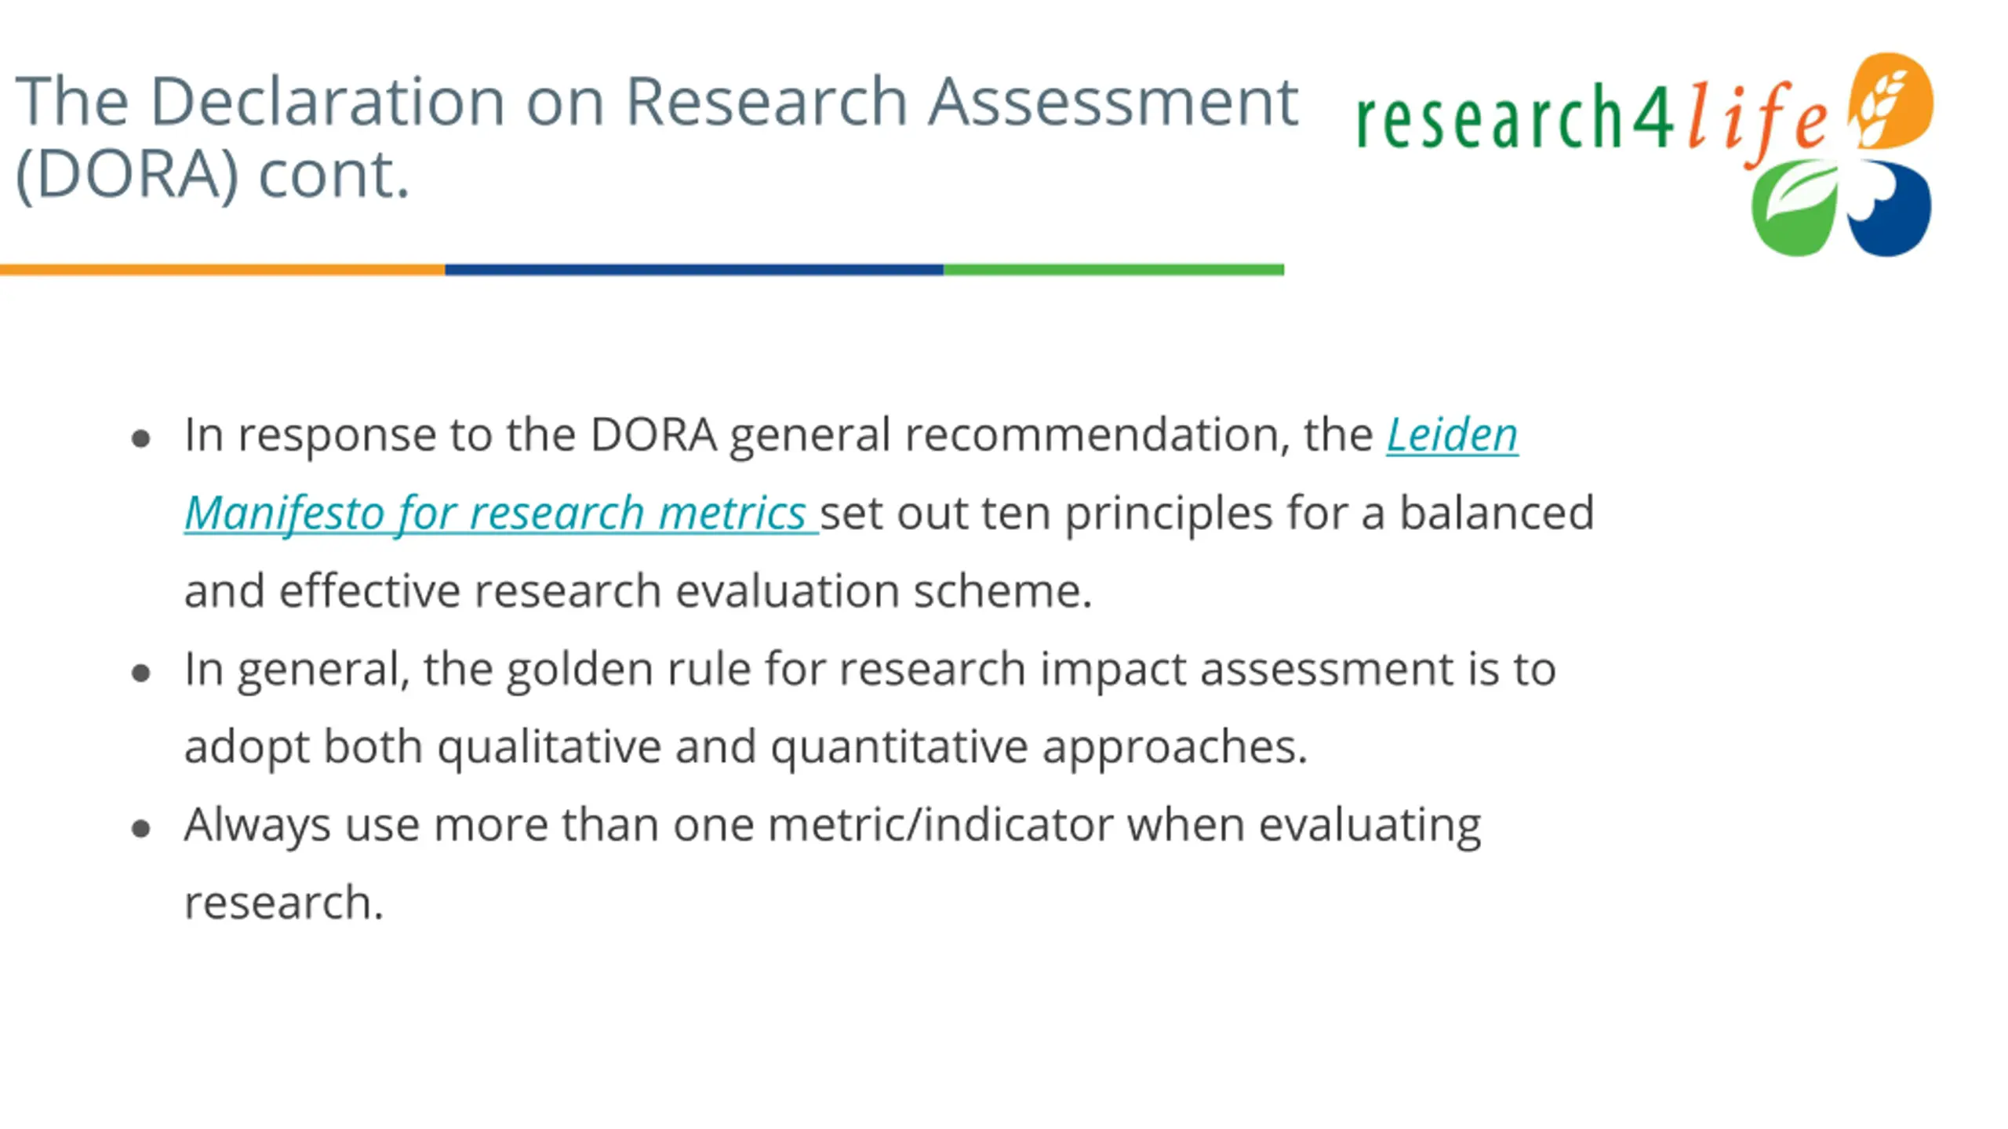Screen dimensions: 2008x1129
Task: Click the 'Declaration on Research Assessment' title line
Action: click(657, 101)
